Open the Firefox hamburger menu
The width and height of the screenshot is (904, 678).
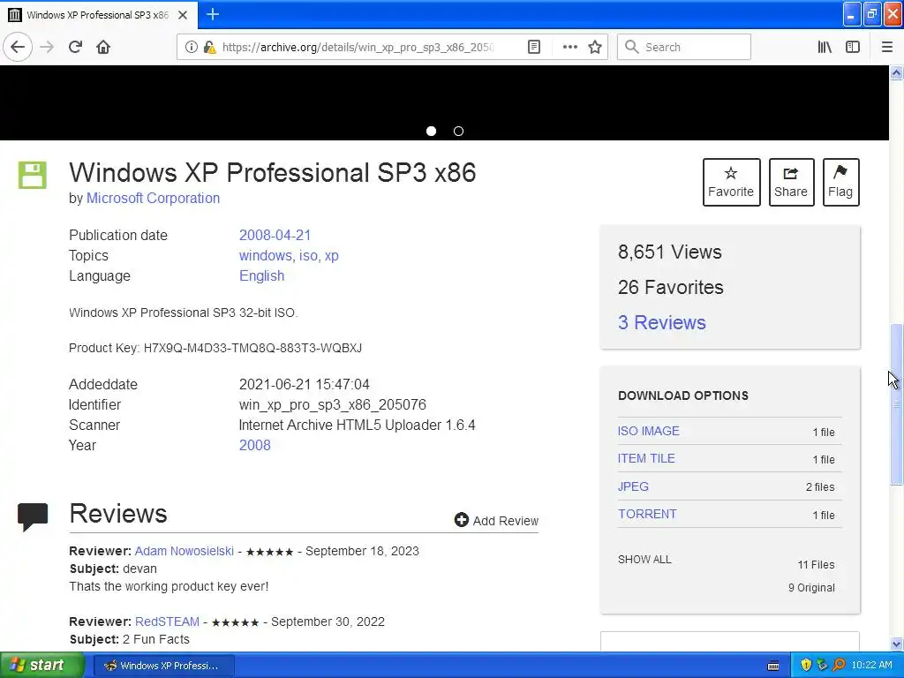[886, 48]
